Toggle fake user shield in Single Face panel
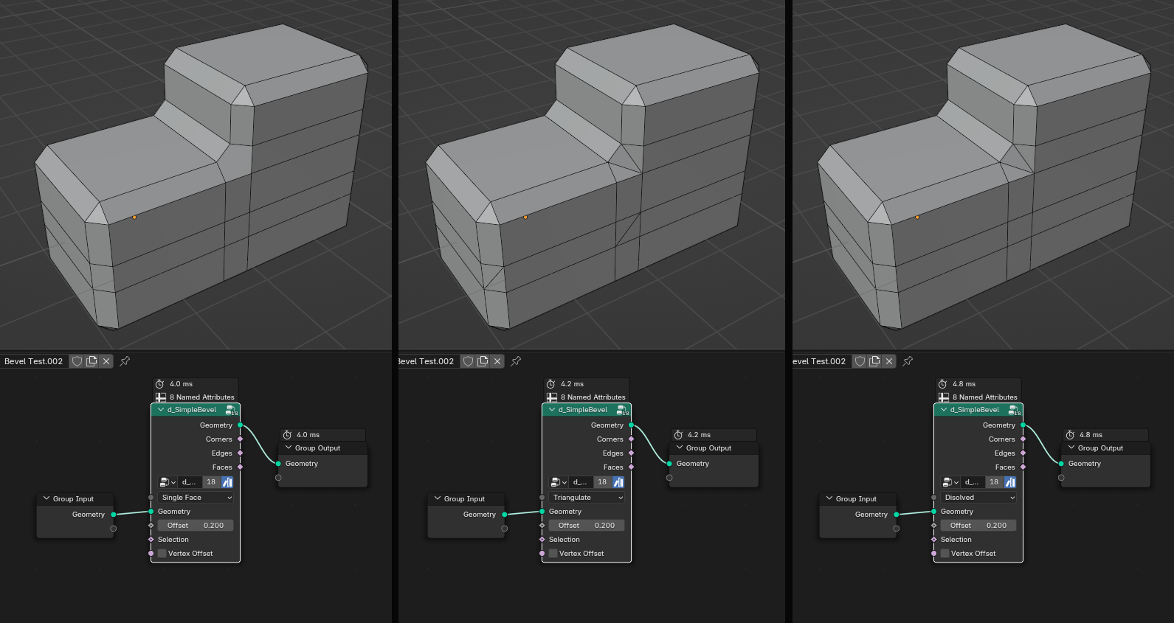Viewport: 1174px width, 623px height. pyautogui.click(x=77, y=361)
